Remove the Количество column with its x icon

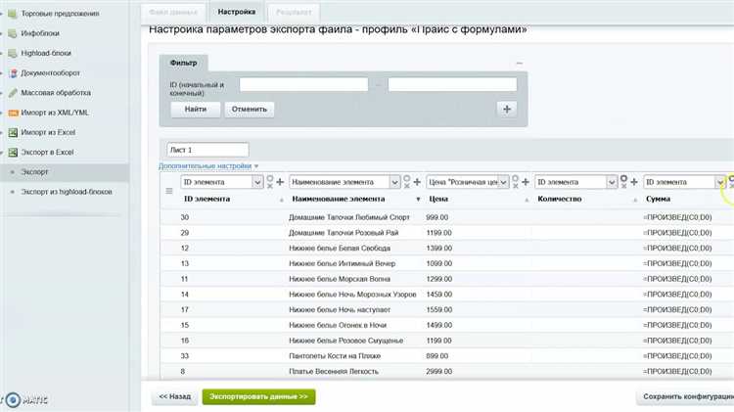coord(623,186)
